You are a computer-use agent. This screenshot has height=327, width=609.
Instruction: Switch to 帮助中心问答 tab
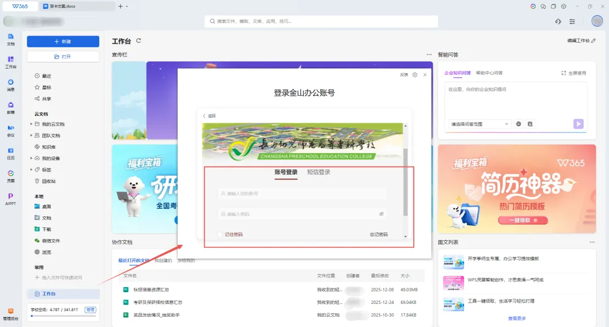click(489, 73)
